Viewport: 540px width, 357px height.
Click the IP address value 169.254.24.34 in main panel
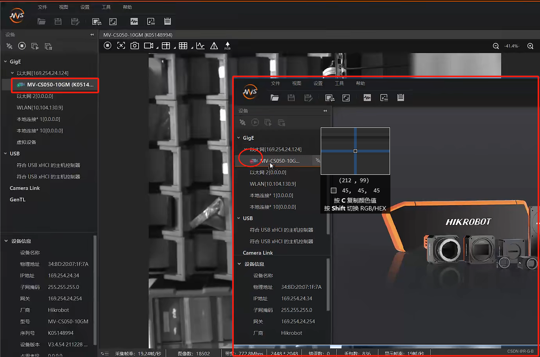63,275
